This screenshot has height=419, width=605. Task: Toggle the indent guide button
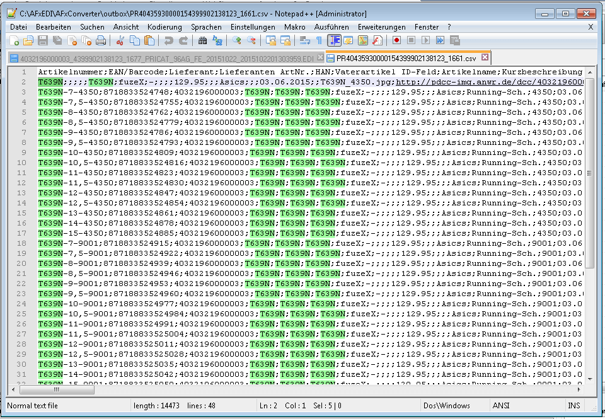(334, 40)
